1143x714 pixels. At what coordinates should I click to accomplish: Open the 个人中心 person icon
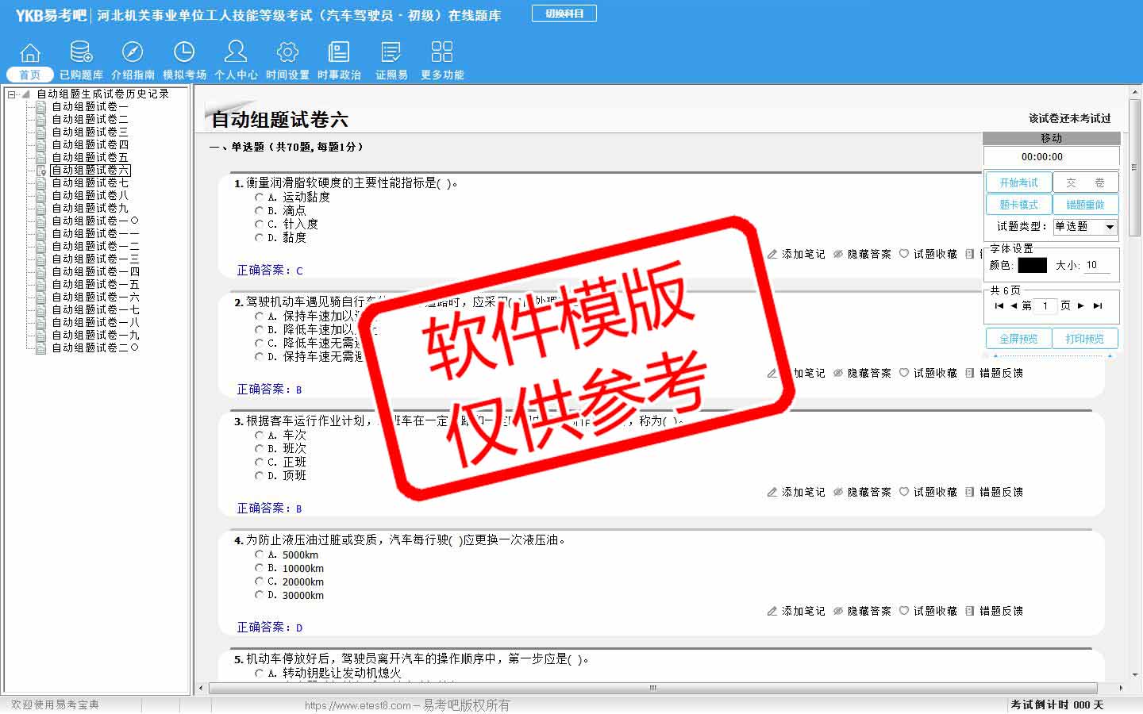[236, 52]
